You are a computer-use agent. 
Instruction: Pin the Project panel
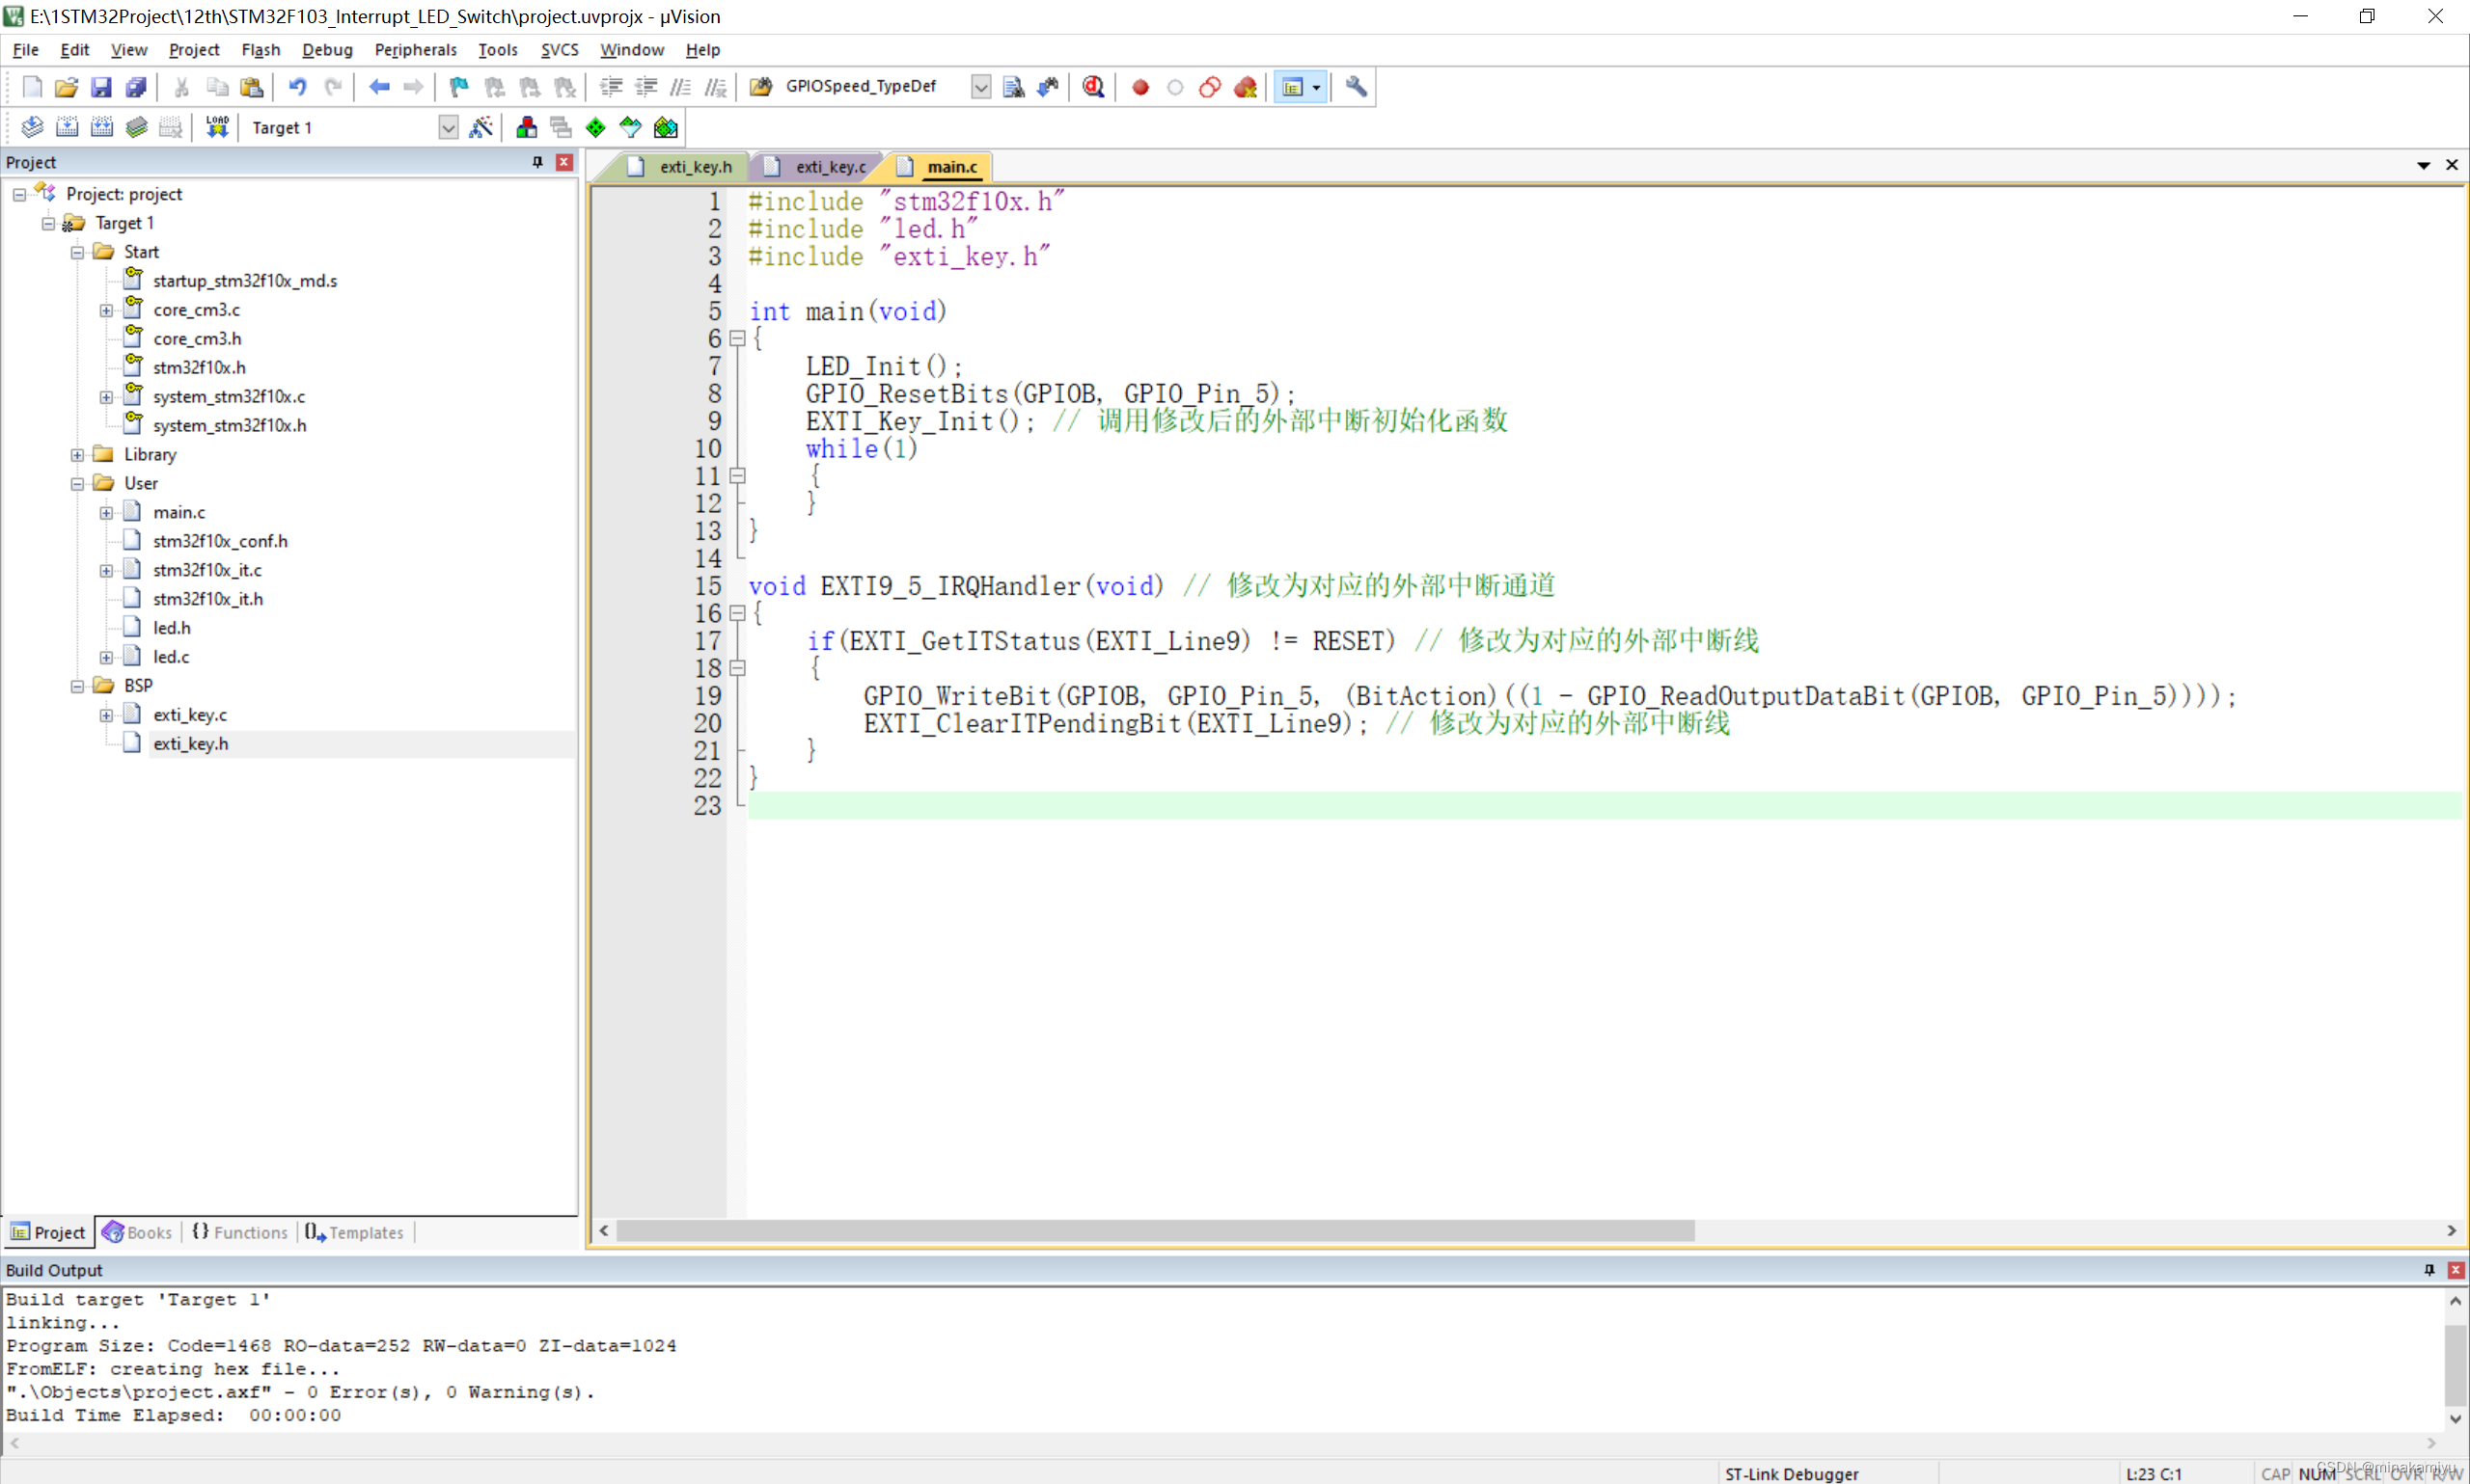pos(537,162)
